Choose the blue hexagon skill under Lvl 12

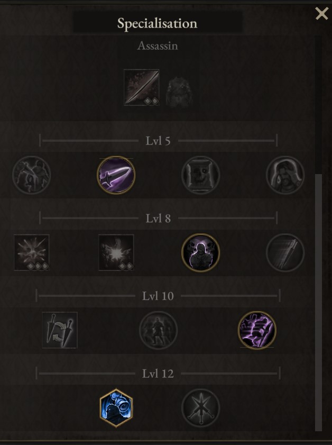[x=116, y=407]
